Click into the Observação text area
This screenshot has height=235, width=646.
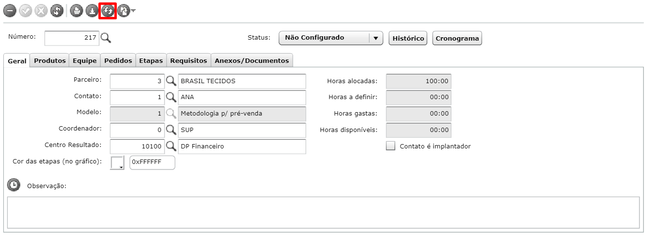click(x=323, y=212)
